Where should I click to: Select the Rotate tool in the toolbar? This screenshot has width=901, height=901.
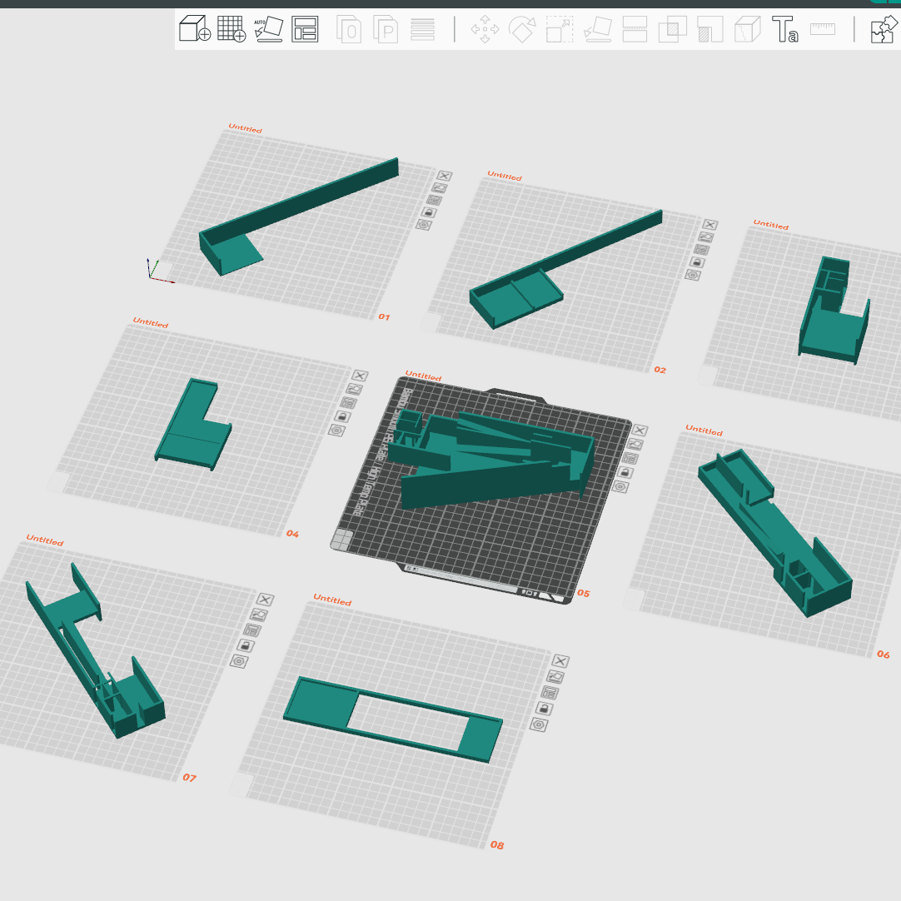click(x=522, y=30)
